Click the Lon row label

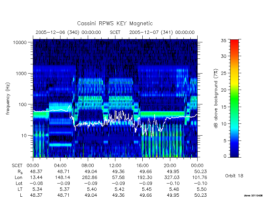point(19,177)
